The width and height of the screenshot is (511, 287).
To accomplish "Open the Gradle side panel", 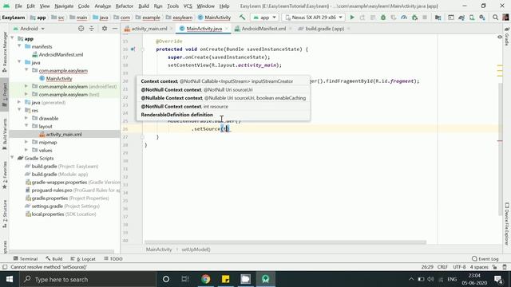I will [x=507, y=37].
